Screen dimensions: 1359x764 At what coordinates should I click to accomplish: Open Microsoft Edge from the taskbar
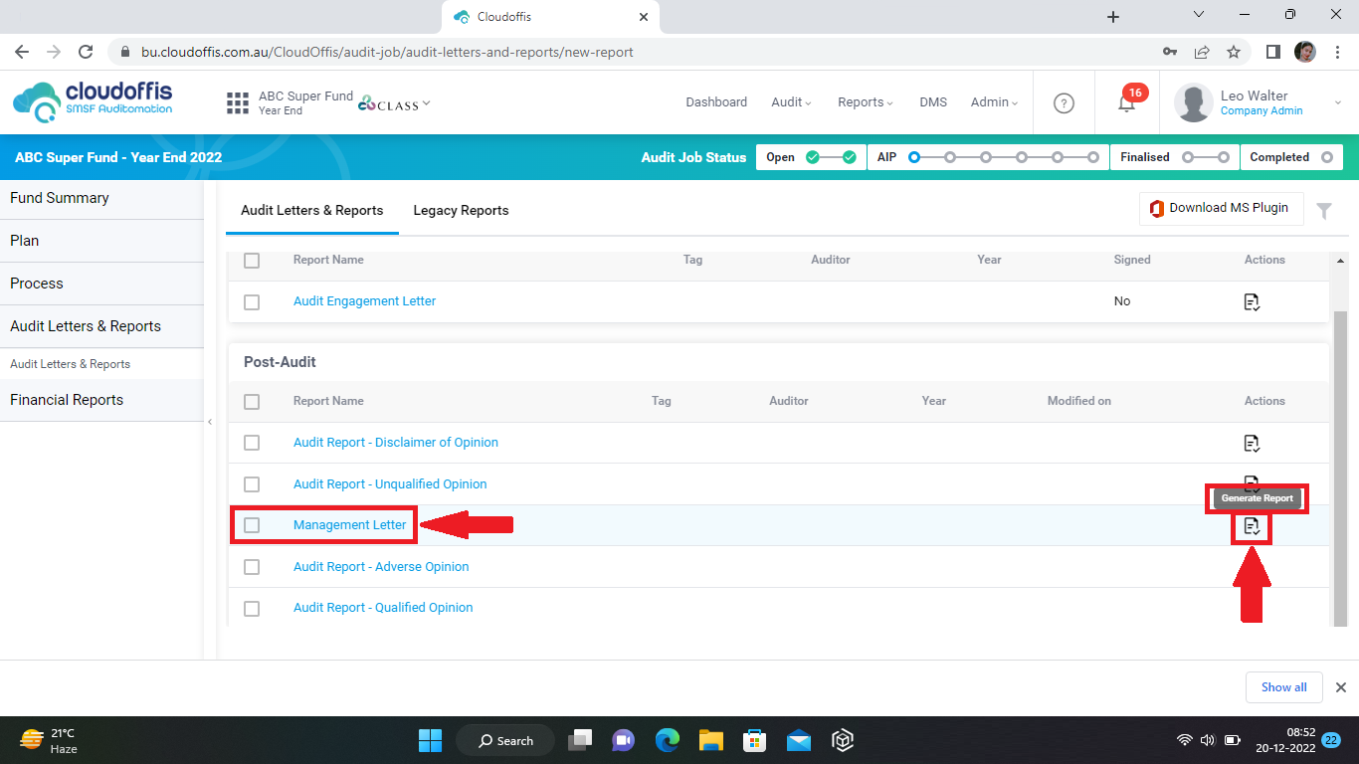(667, 740)
